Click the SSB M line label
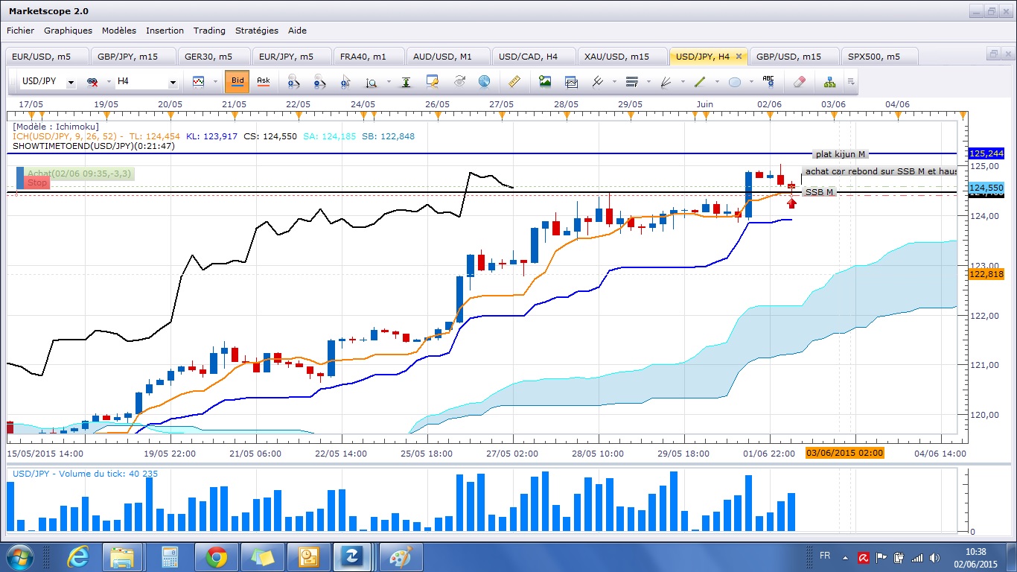Screen dimensions: 1017x572 819,192
